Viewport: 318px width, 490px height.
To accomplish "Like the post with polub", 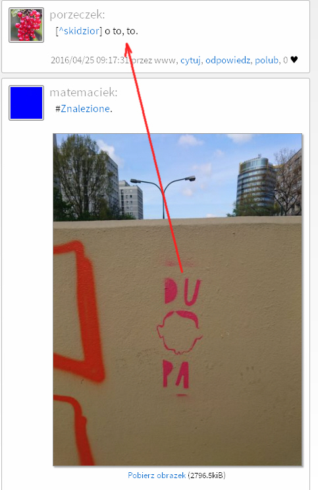I will click(x=267, y=60).
